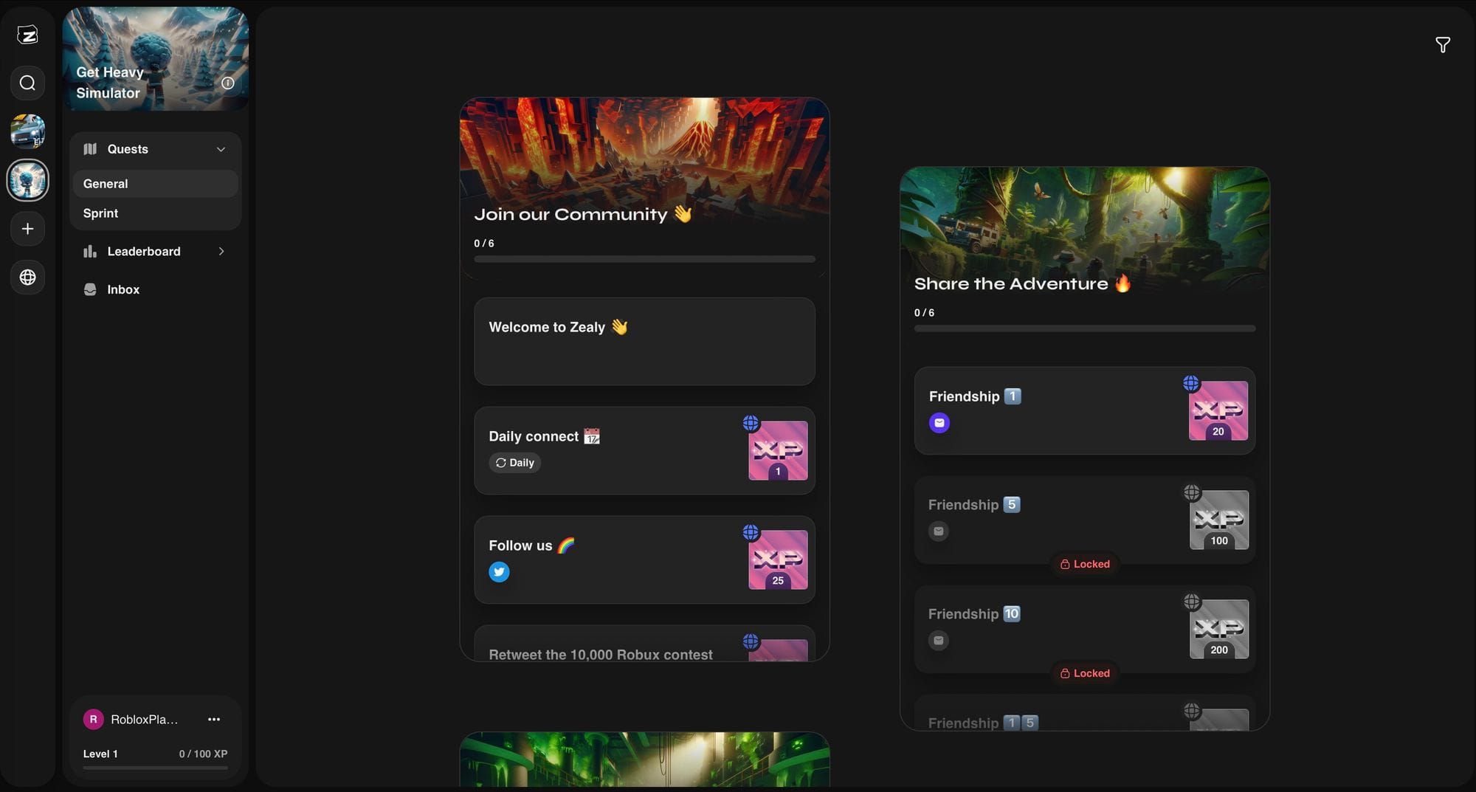
Task: Open the user options three-dot menu
Action: coord(214,720)
